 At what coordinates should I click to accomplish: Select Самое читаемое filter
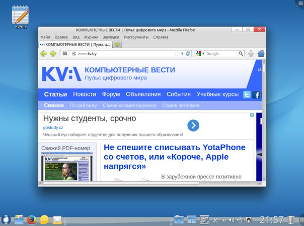pyautogui.click(x=181, y=105)
